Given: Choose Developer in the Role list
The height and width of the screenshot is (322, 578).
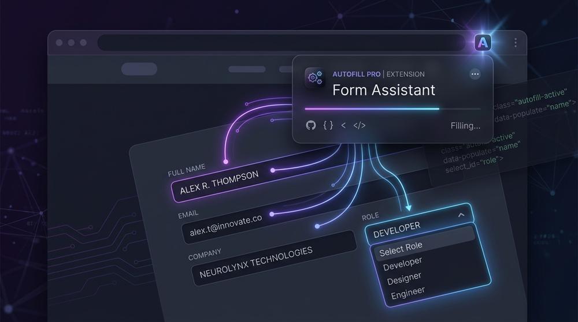Looking at the screenshot, I should click(402, 264).
